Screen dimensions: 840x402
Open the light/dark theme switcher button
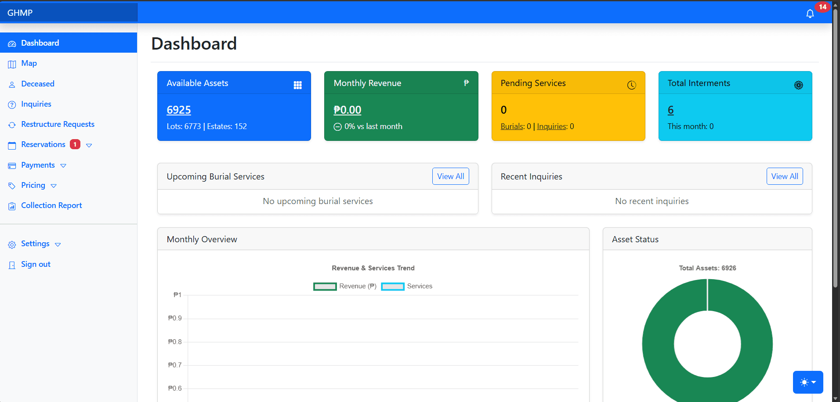[807, 382]
